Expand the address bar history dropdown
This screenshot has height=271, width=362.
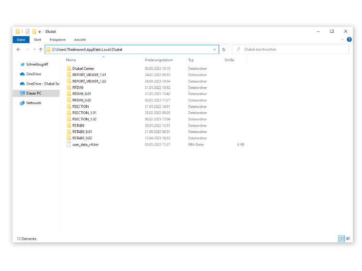(x=214, y=49)
